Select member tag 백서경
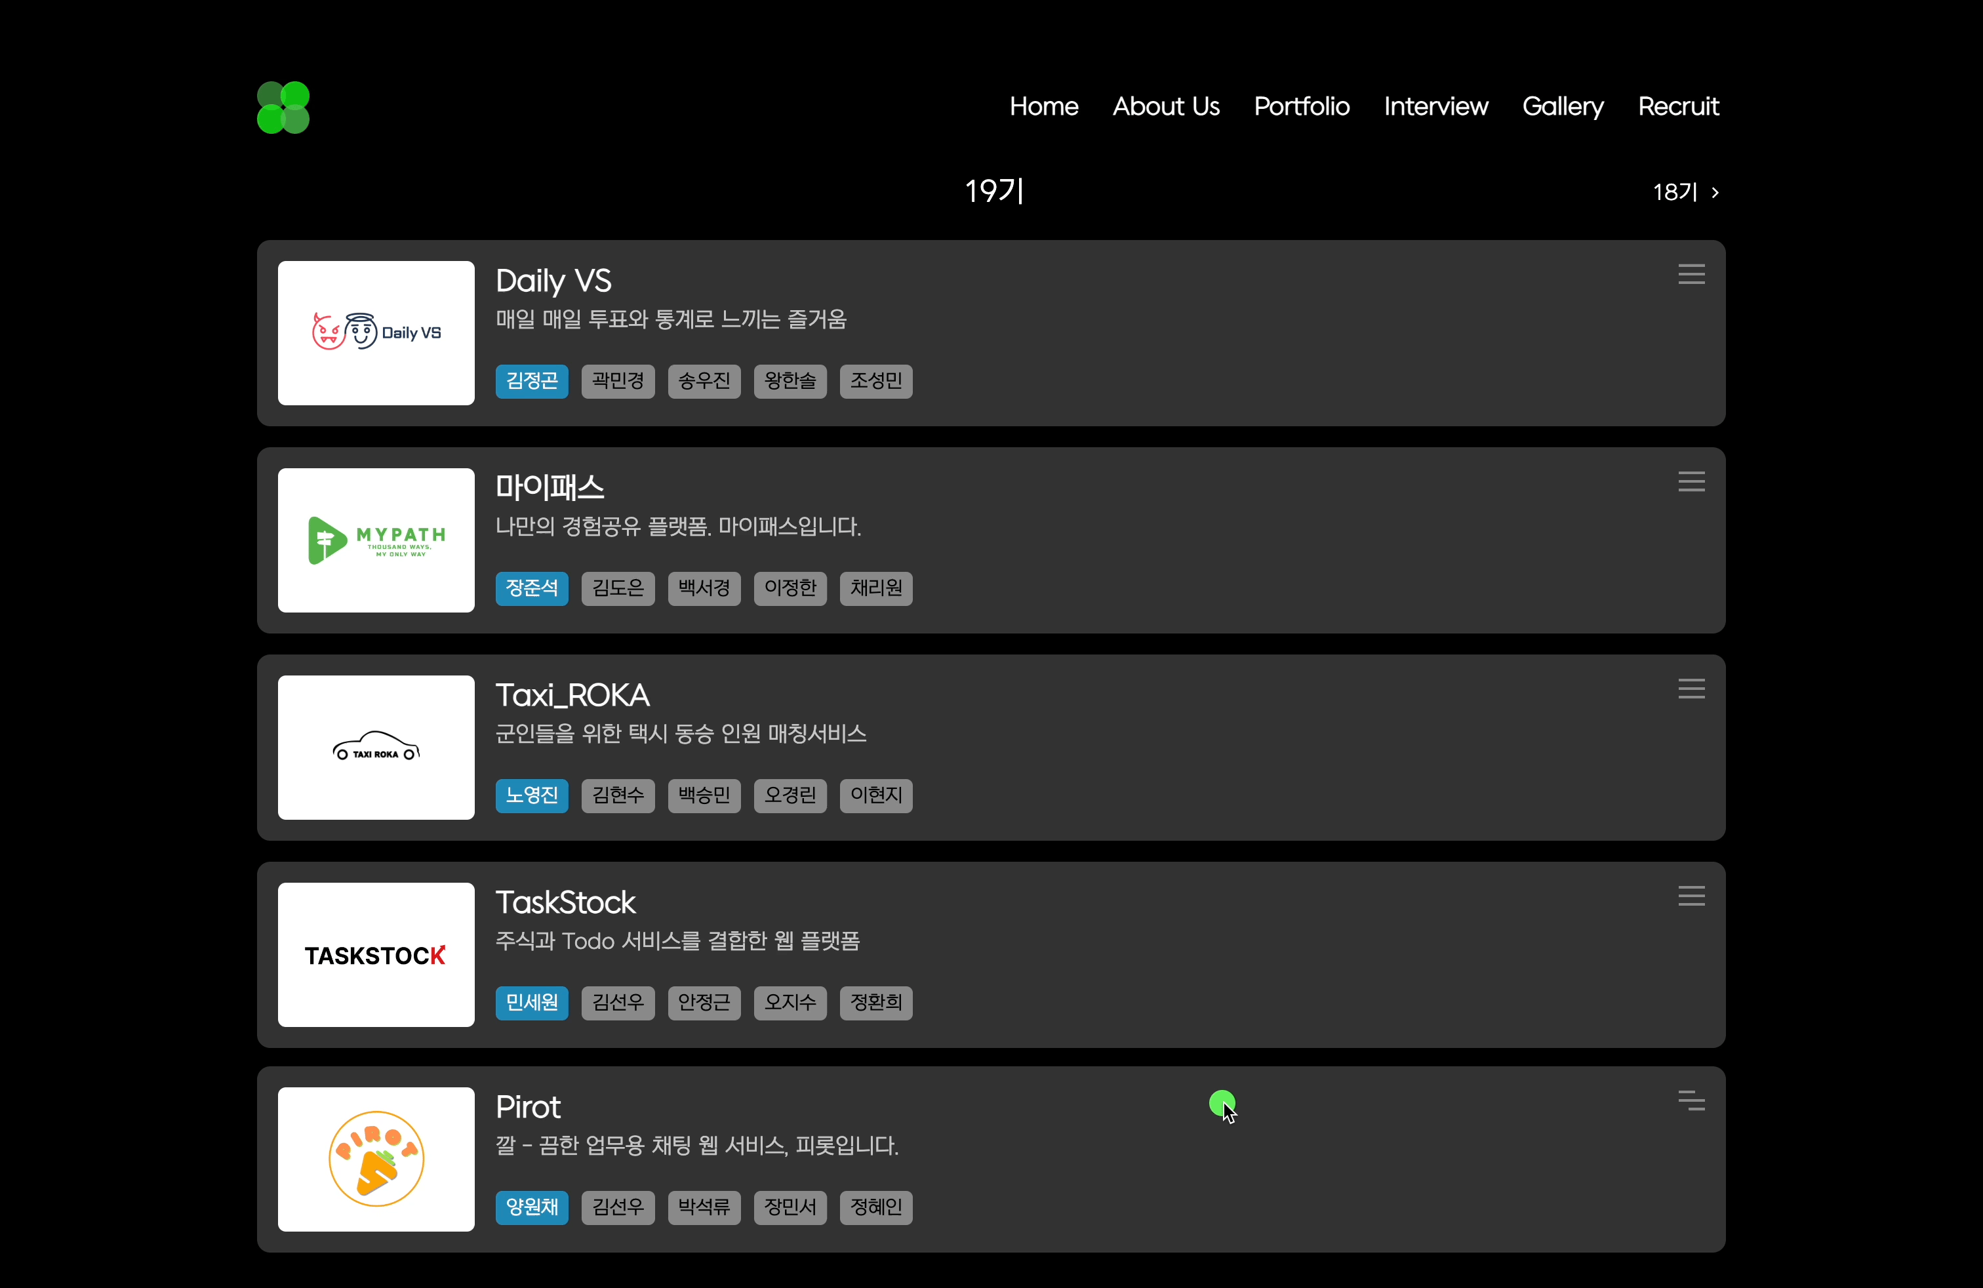 (x=704, y=589)
